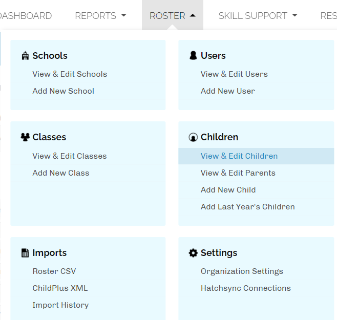This screenshot has width=337, height=320.
Task: Go to the Dashboard tab
Action: point(26,16)
